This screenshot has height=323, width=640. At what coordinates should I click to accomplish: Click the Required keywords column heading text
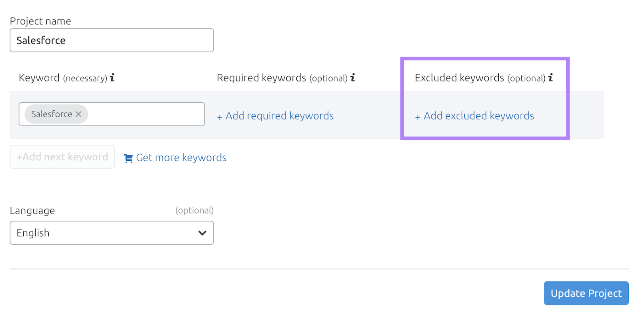pyautogui.click(x=261, y=78)
